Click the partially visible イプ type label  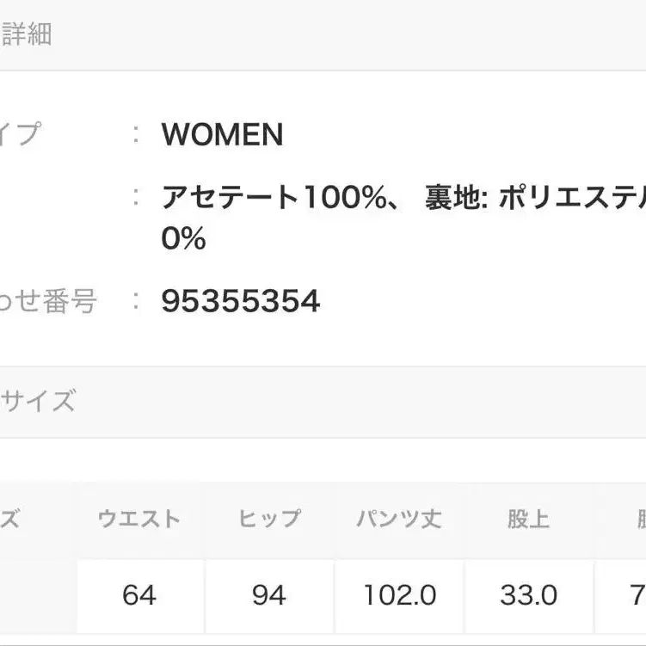click(x=21, y=134)
